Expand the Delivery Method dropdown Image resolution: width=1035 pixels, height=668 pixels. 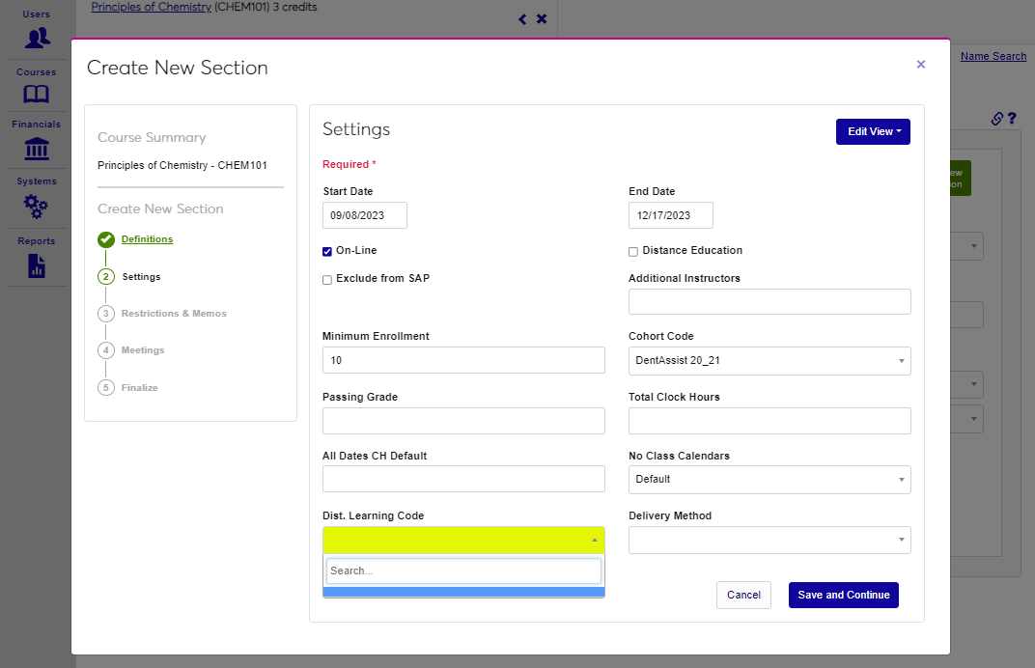(x=769, y=540)
